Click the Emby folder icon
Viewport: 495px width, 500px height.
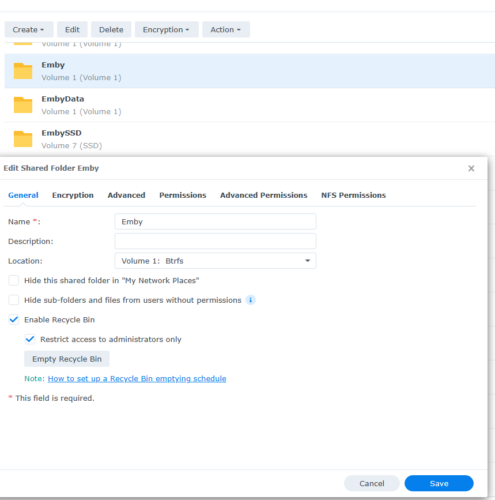click(x=23, y=71)
